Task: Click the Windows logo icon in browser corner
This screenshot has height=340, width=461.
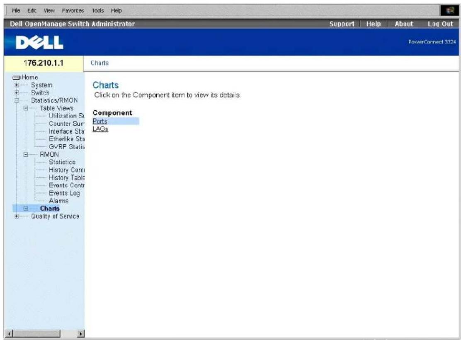Action: pos(449,11)
